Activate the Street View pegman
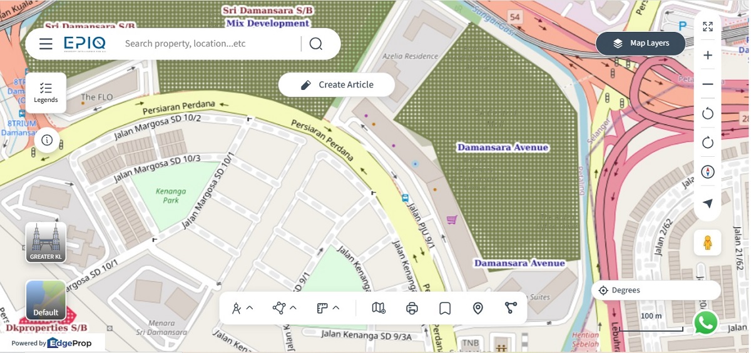The width and height of the screenshot is (751, 353). coord(708,242)
